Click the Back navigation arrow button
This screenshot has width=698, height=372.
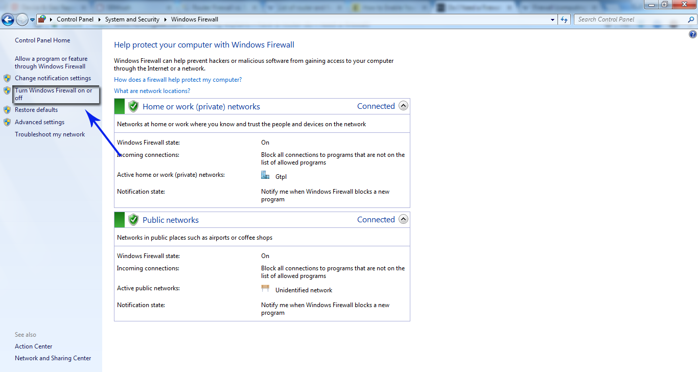pos(8,20)
